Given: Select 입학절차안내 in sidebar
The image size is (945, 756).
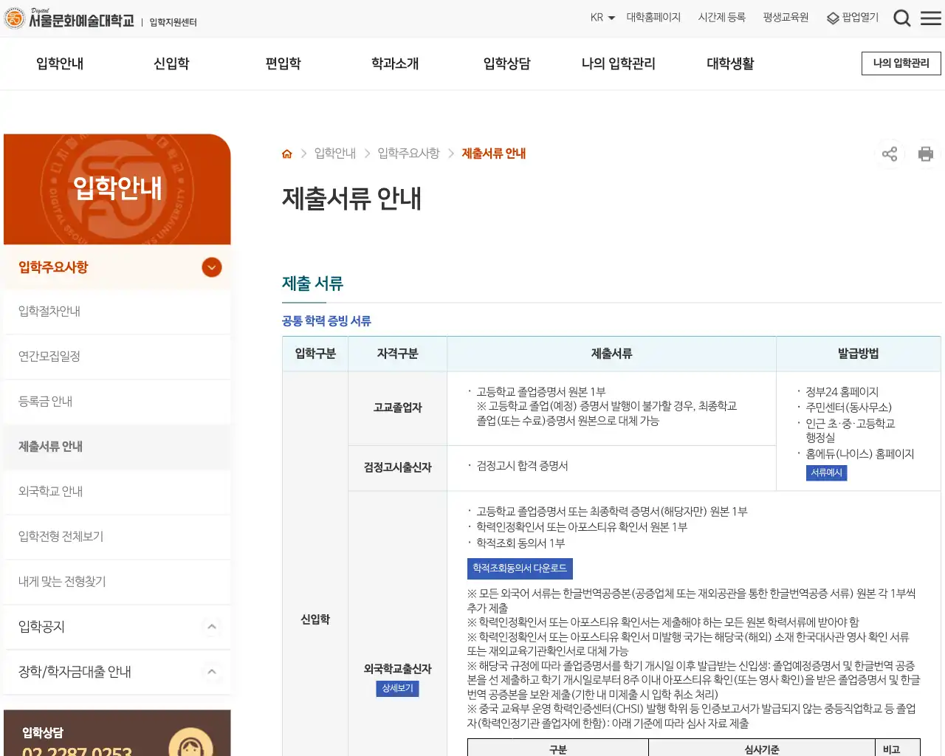Looking at the screenshot, I should point(117,312).
